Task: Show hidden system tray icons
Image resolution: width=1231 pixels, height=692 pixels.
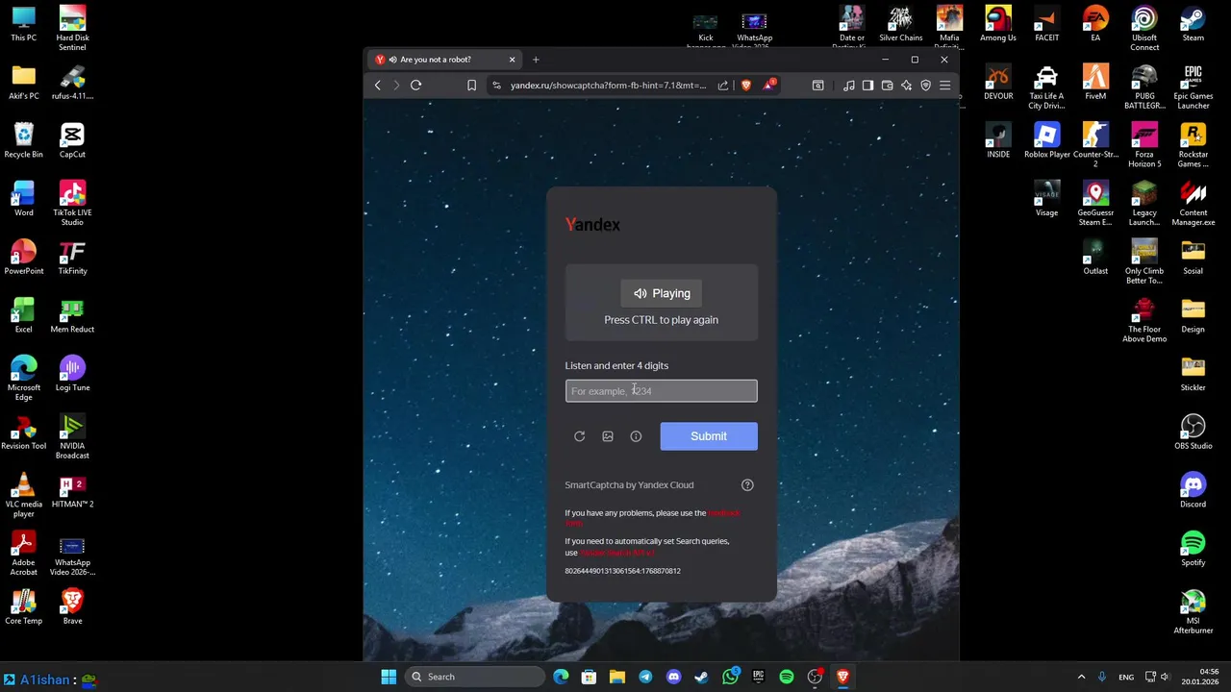Action: click(x=1081, y=677)
